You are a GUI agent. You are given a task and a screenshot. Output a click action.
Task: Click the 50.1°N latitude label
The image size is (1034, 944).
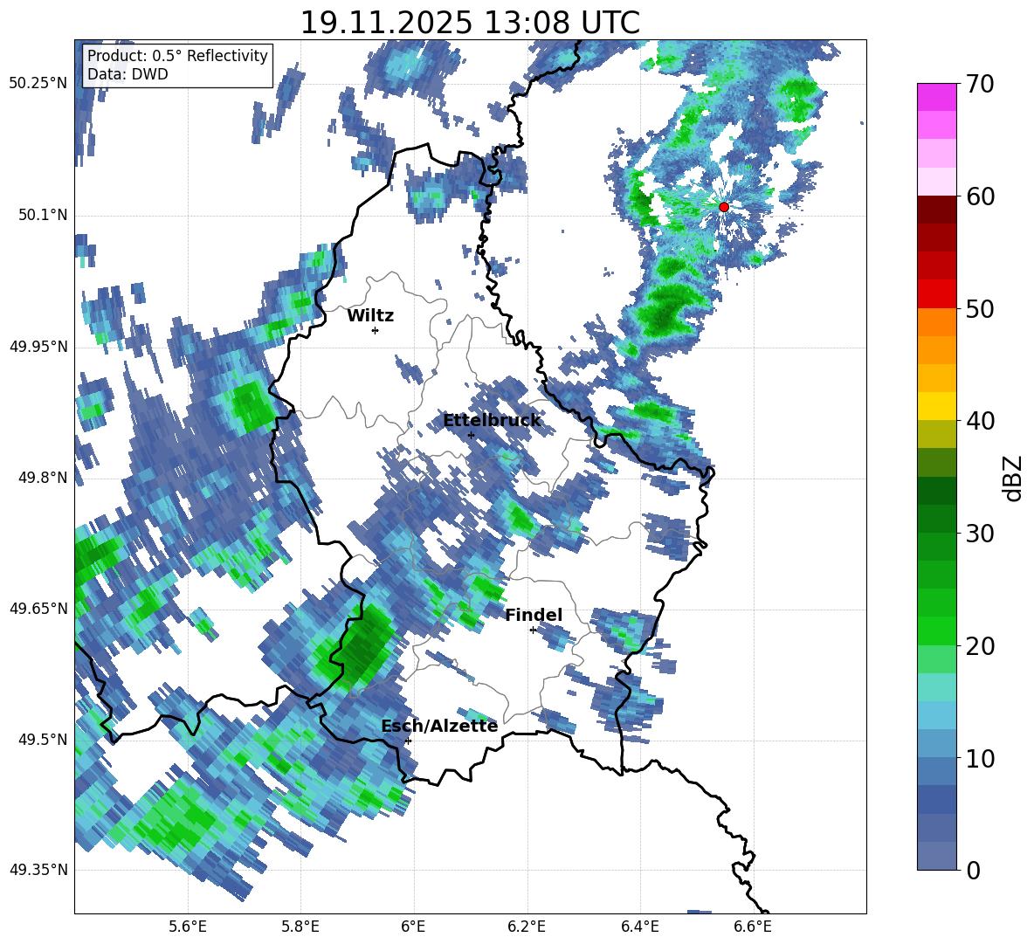tap(42, 216)
